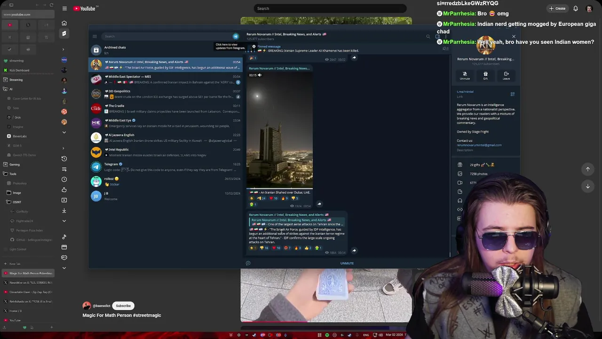Screen dimensions: 602x339
Task: Open YouTube Music note icon in sidebar
Action: coord(64,237)
